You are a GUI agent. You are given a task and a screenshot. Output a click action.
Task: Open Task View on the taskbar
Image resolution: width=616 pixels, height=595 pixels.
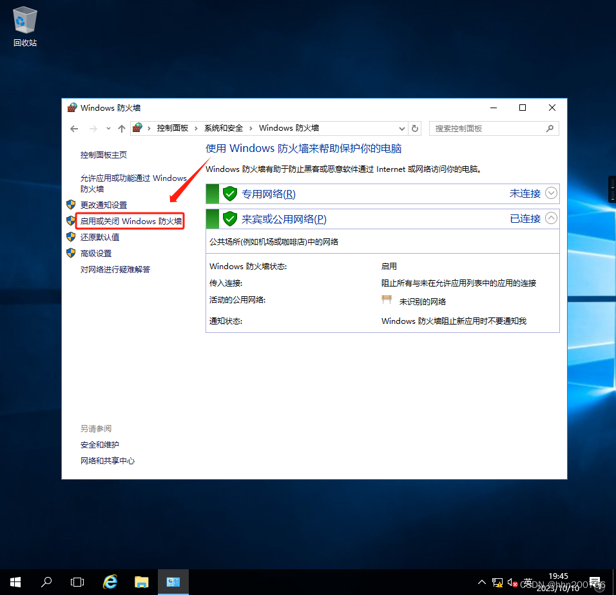[x=77, y=582]
